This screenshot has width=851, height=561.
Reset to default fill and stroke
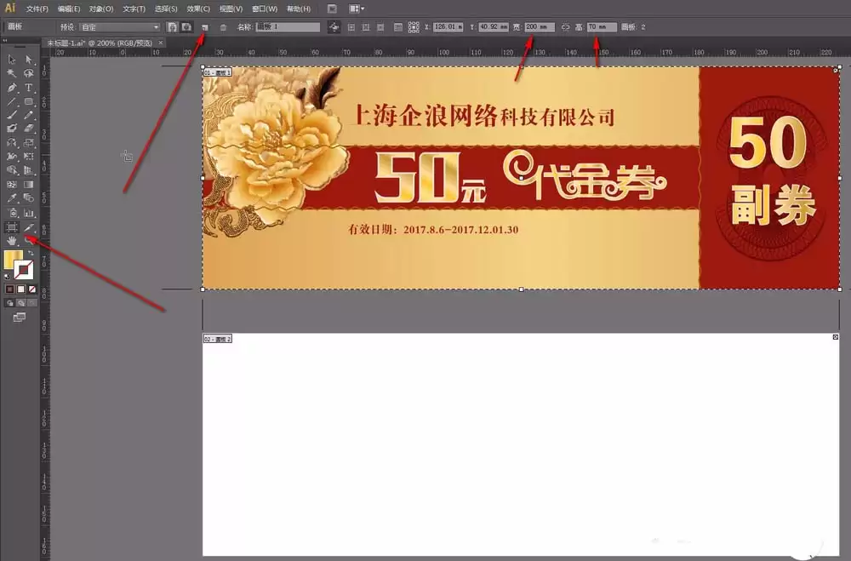(7, 277)
